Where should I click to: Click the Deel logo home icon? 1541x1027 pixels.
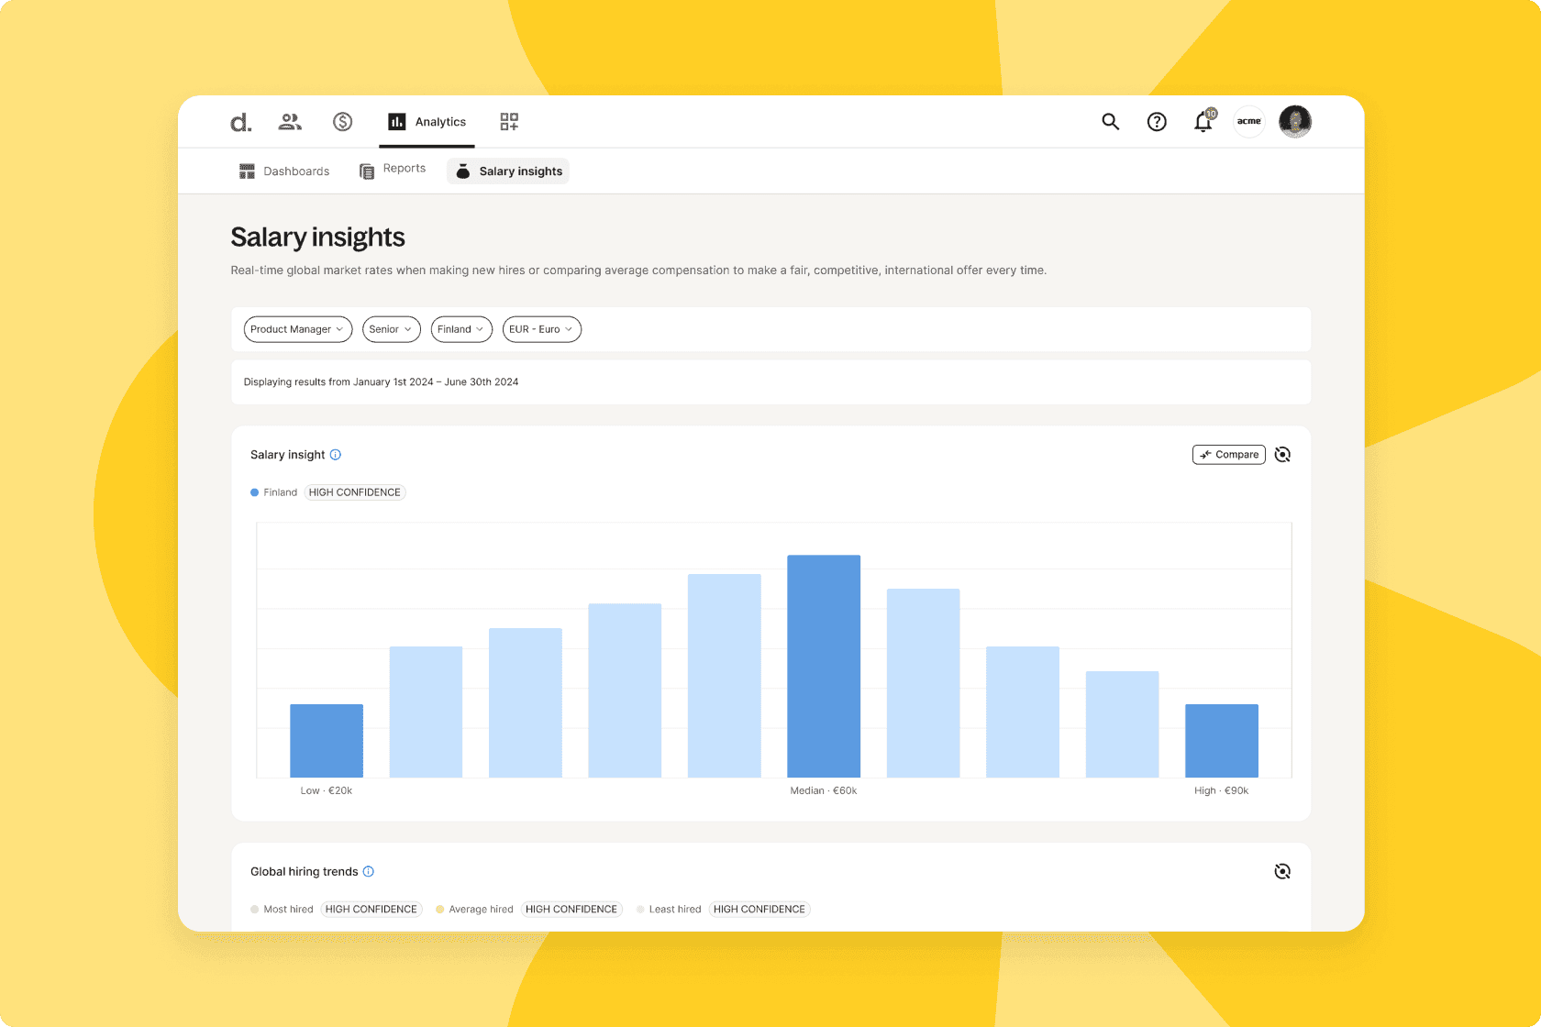point(240,122)
